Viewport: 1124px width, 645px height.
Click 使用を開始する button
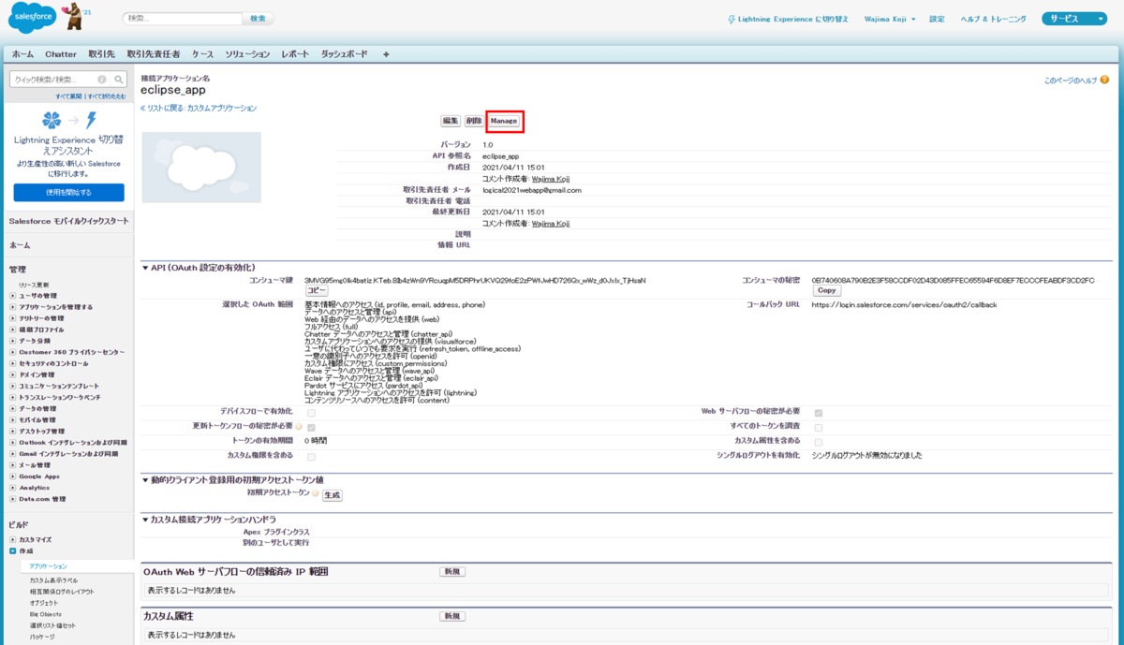pos(68,192)
